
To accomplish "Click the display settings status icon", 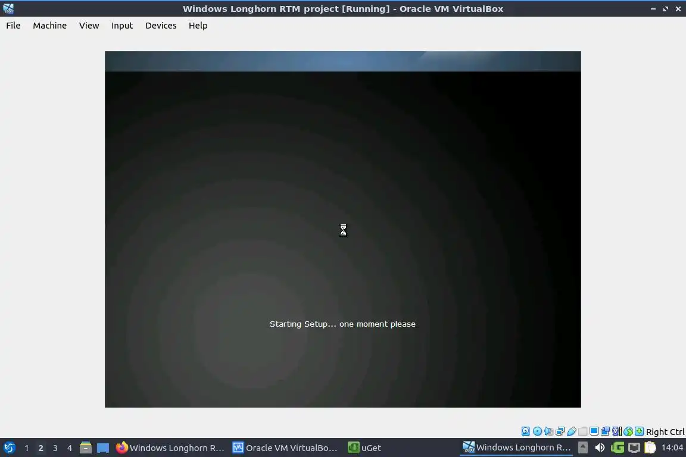I will coord(594,431).
